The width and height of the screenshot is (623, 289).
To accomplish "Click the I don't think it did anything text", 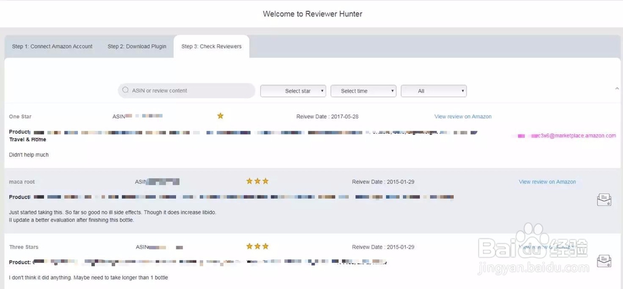I will [88, 278].
